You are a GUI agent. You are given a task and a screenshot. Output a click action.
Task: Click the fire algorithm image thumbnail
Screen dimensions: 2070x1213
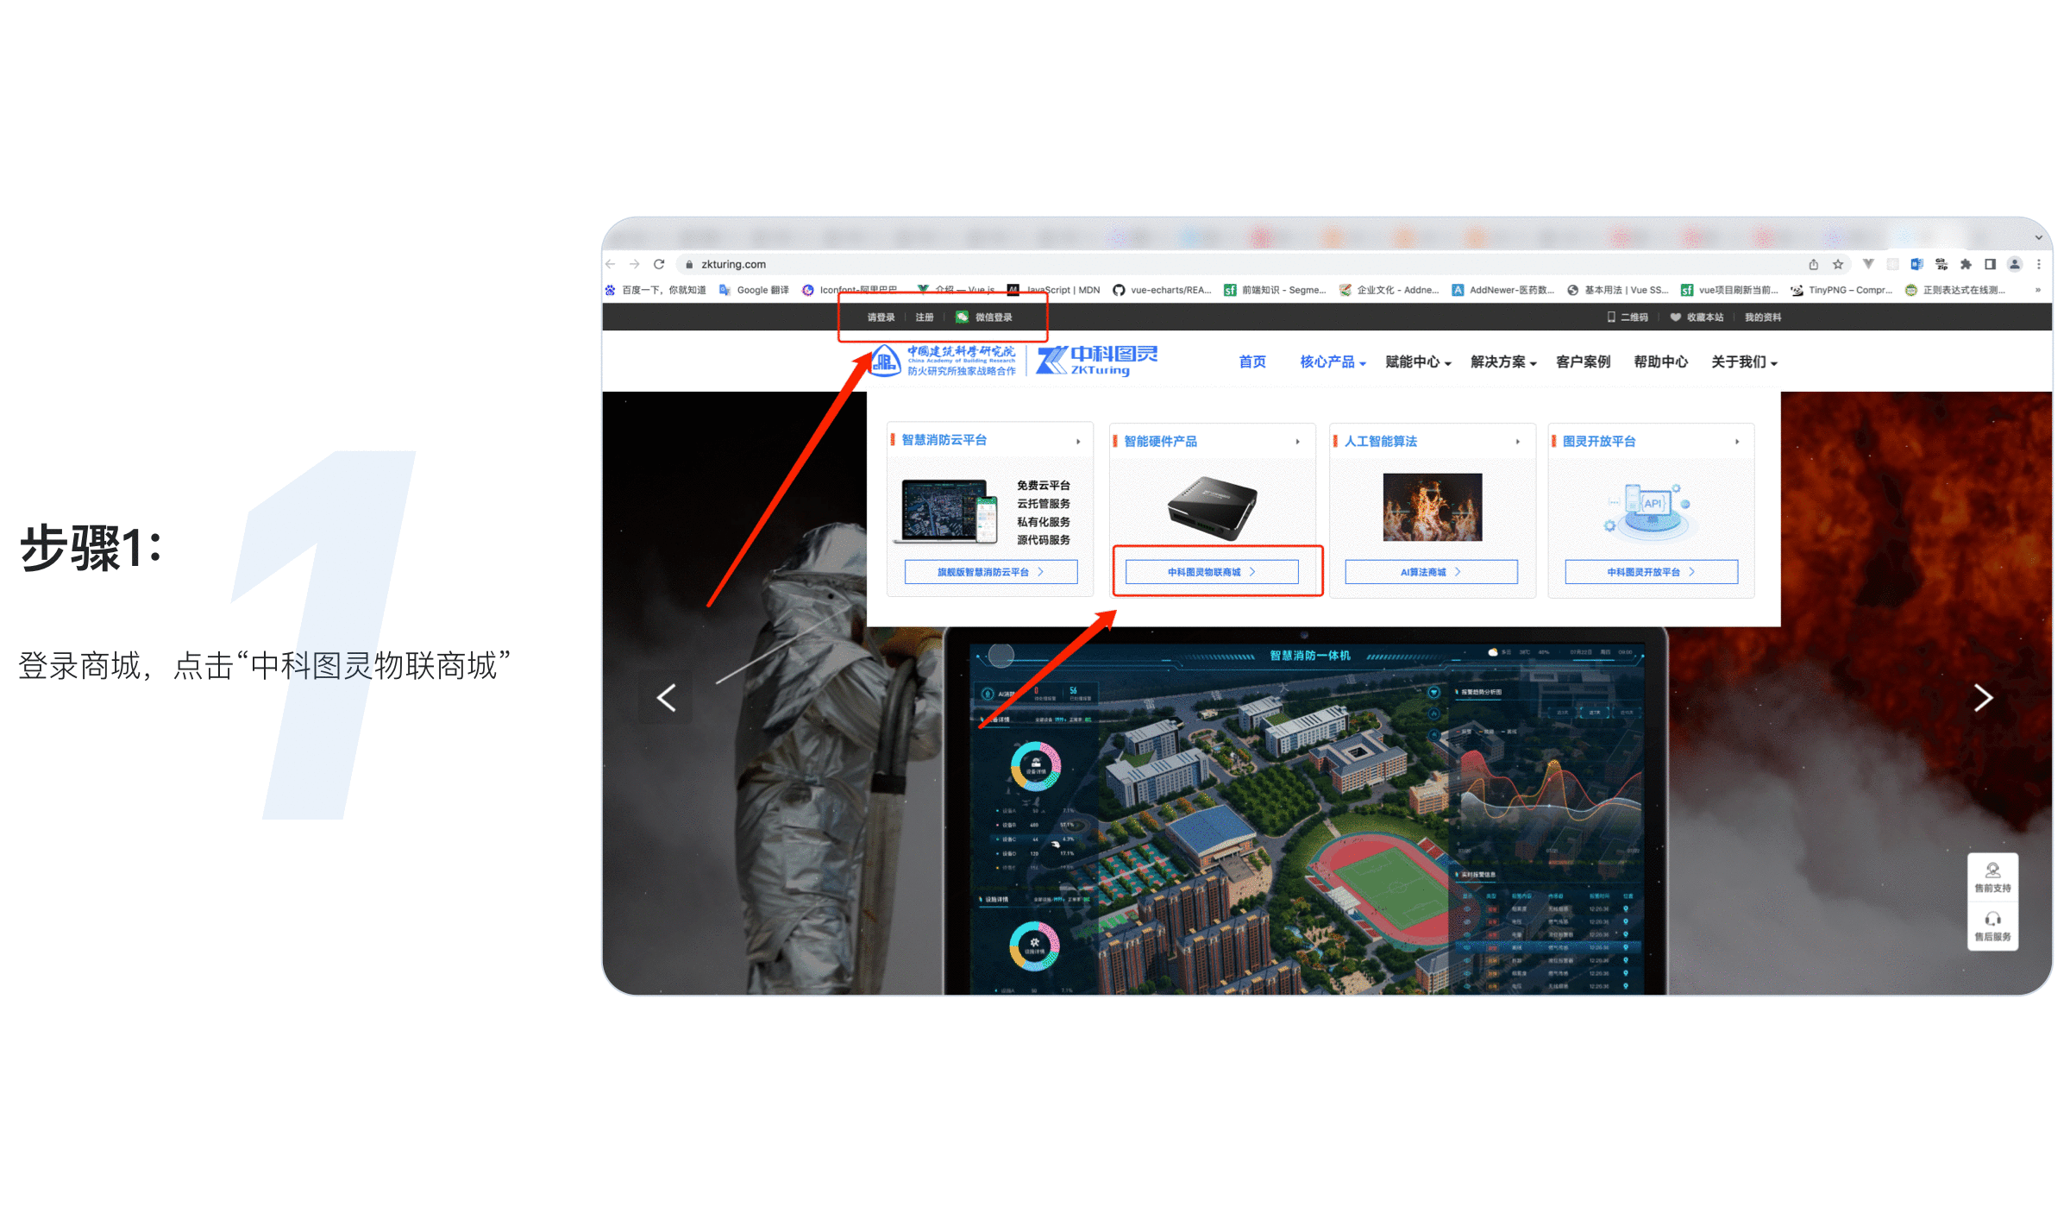(1432, 507)
